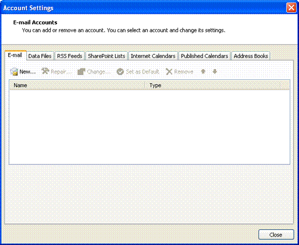Click the Close button at the bottom
The height and width of the screenshot is (245, 299).
pos(276,235)
